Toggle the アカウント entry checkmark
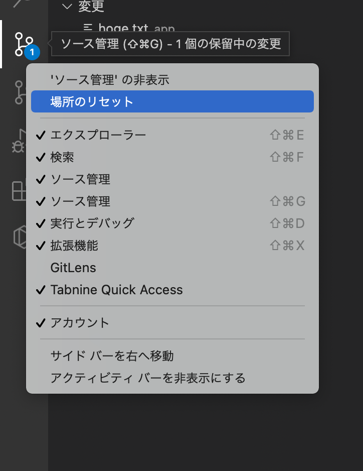363x471 pixels. coord(80,323)
